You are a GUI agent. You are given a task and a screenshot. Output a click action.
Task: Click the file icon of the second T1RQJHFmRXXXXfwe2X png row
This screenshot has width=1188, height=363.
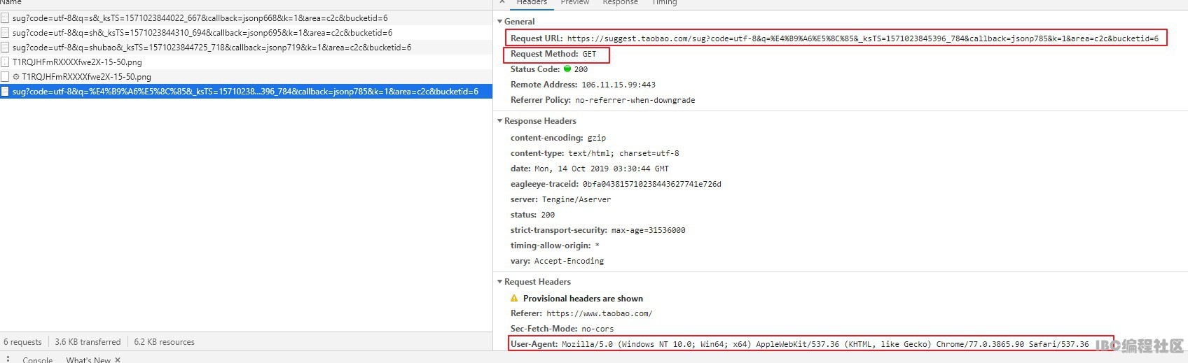click(5, 77)
